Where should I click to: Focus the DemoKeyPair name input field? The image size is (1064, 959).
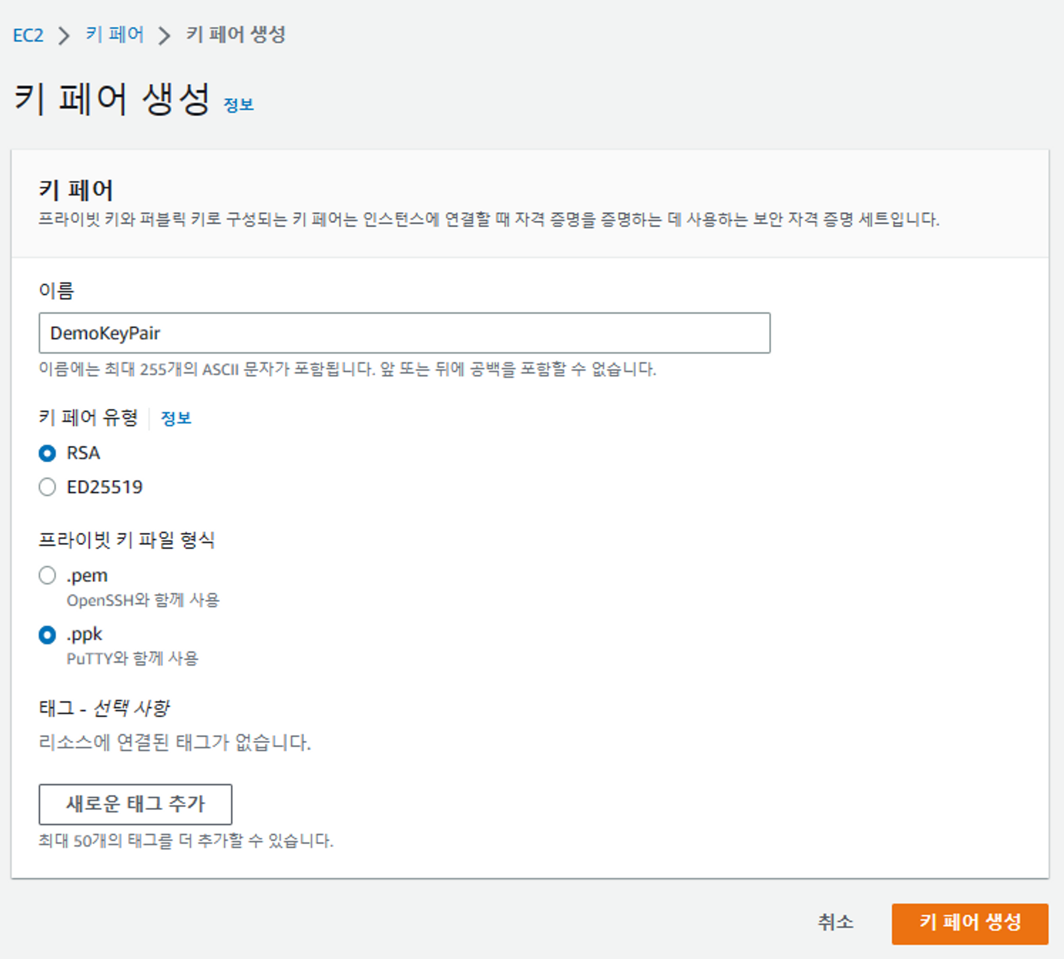[x=404, y=333]
